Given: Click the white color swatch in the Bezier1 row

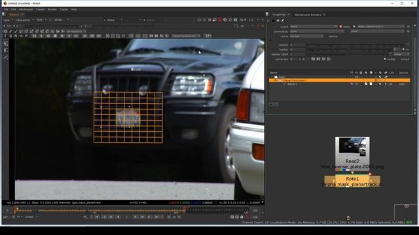Looking at the screenshot, I should (371, 84).
